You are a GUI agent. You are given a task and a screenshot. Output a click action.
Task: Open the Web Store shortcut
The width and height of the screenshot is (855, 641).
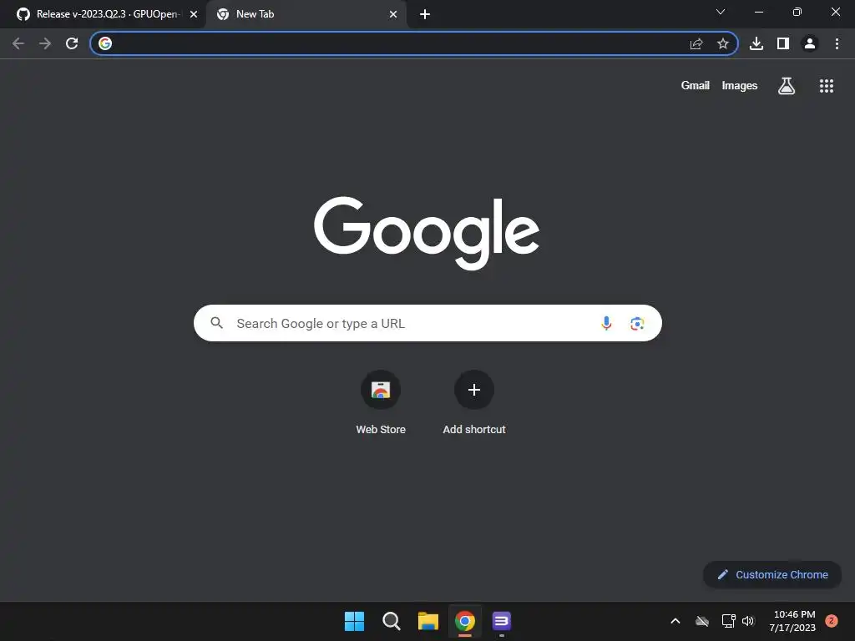381,402
